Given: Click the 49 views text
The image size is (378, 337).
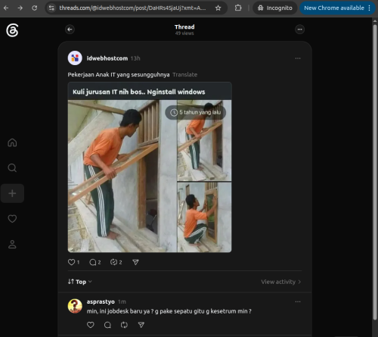Looking at the screenshot, I should point(184,33).
